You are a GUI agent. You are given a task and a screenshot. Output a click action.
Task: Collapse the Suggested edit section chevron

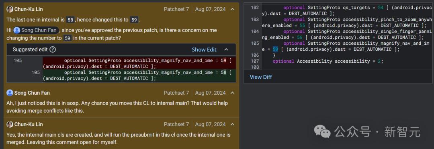pos(226,50)
